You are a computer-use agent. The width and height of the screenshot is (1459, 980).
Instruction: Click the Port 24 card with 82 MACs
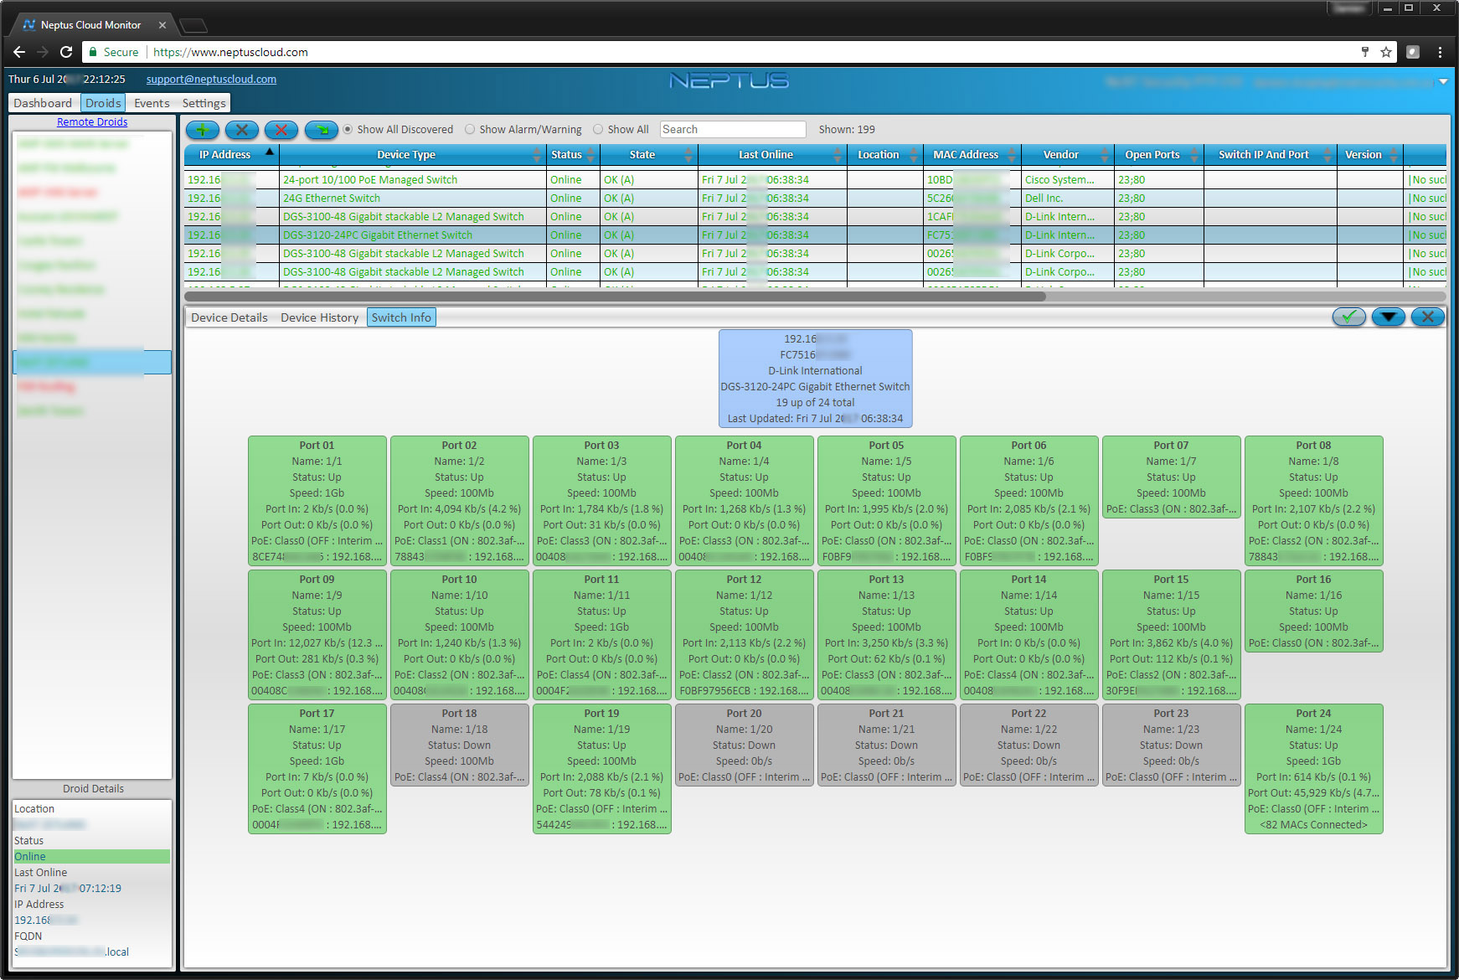[x=1313, y=769]
